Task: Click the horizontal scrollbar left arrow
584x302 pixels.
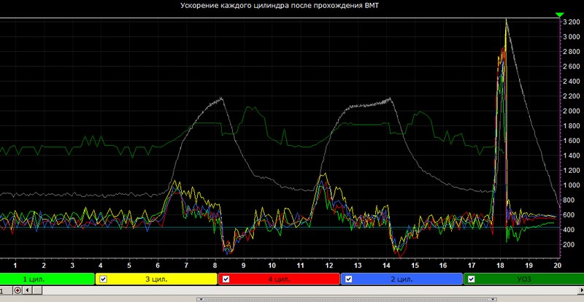Action: pos(26,290)
